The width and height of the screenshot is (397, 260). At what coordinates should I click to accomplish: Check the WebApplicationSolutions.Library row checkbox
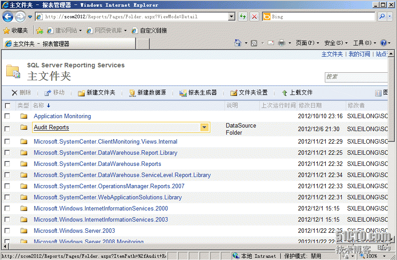(7, 197)
